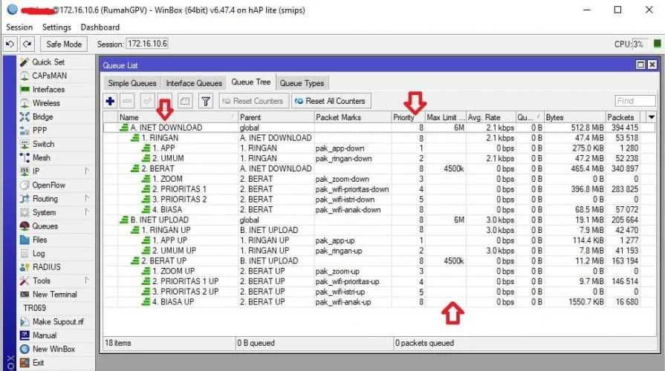
Task: Open New Terminal from the sidebar
Action: point(54,295)
